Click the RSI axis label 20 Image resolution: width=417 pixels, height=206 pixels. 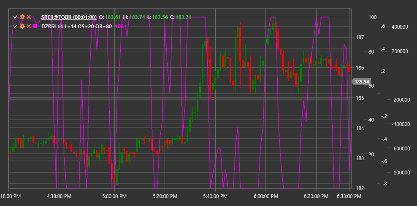(x=371, y=155)
